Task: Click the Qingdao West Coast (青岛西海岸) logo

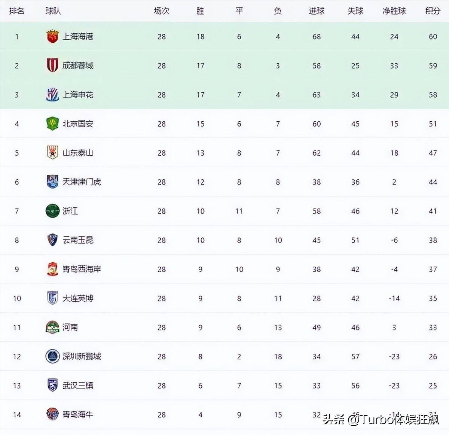Action: click(x=52, y=269)
